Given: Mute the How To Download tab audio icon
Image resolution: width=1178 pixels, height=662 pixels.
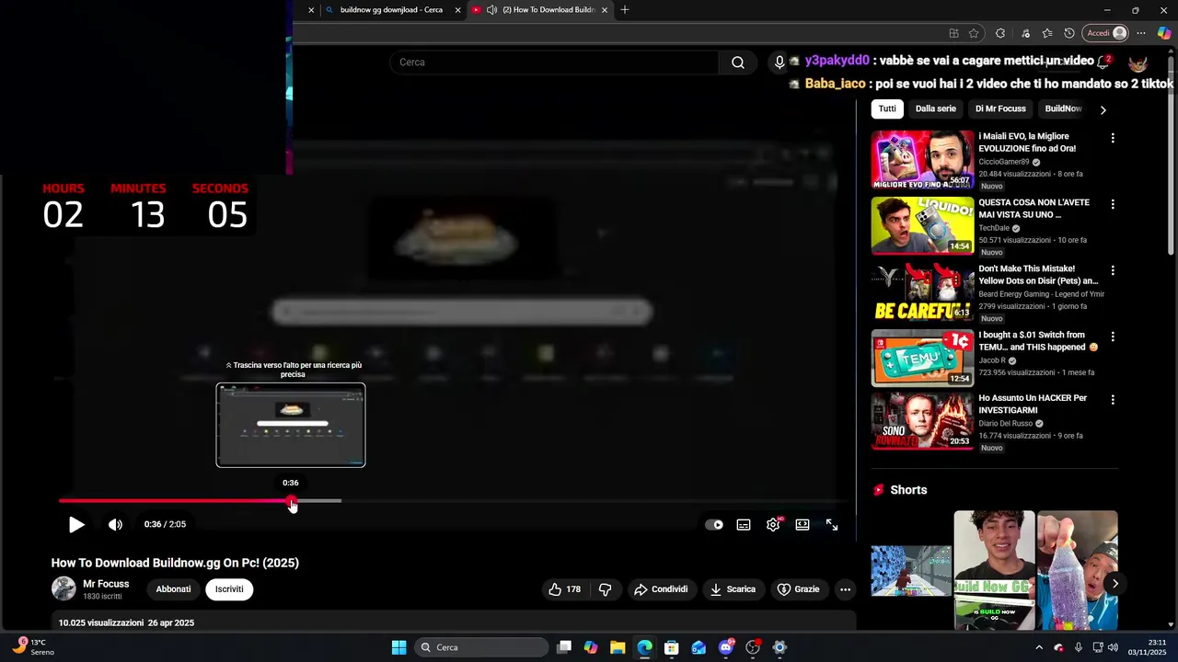Looking at the screenshot, I should pos(491,10).
